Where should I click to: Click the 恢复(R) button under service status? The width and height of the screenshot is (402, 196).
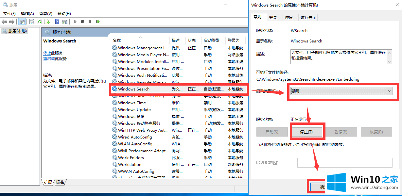point(376,132)
